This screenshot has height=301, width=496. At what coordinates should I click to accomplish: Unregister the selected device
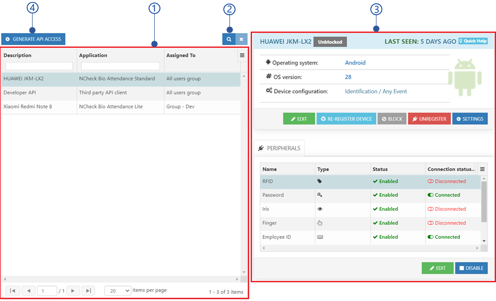[429, 119]
